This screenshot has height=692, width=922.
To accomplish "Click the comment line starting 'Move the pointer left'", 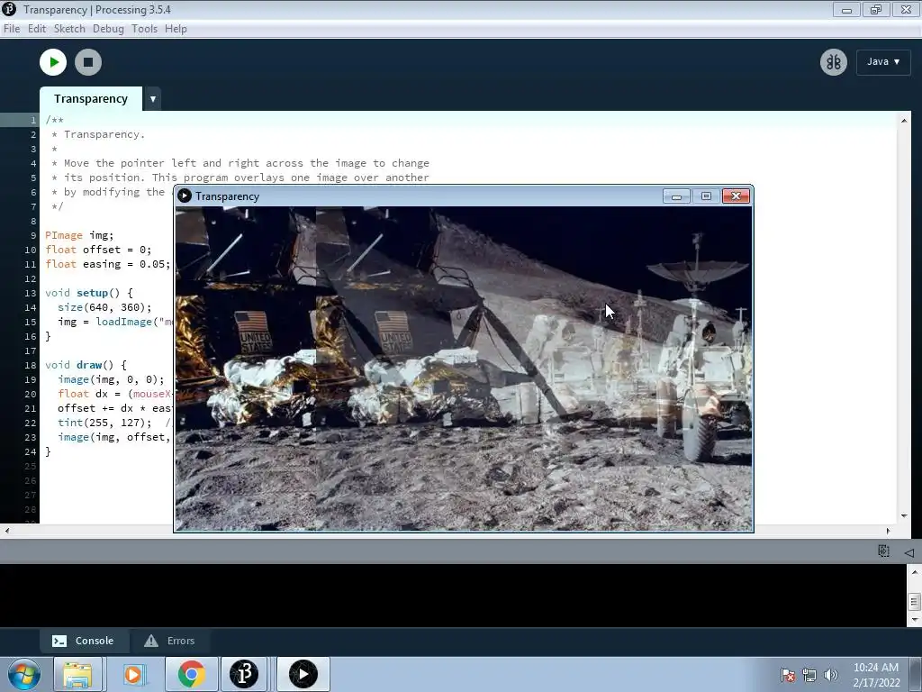I will [240, 163].
